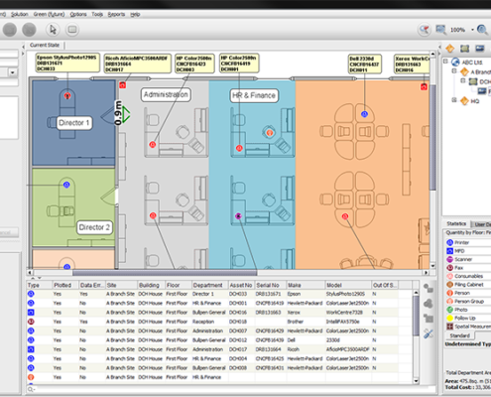491x397 pixels.
Task: Click the Consumables legend icon
Action: coord(449,276)
